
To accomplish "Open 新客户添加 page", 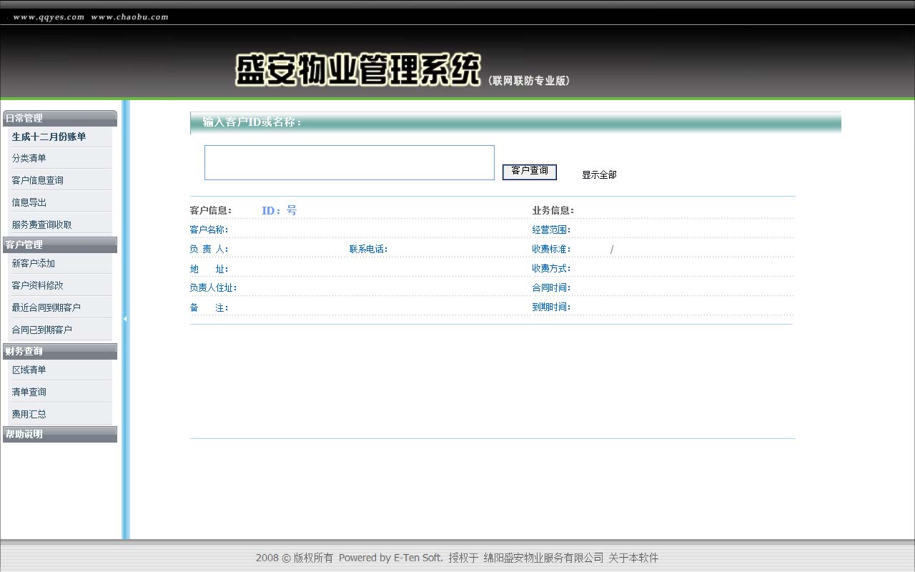I will 34,263.
